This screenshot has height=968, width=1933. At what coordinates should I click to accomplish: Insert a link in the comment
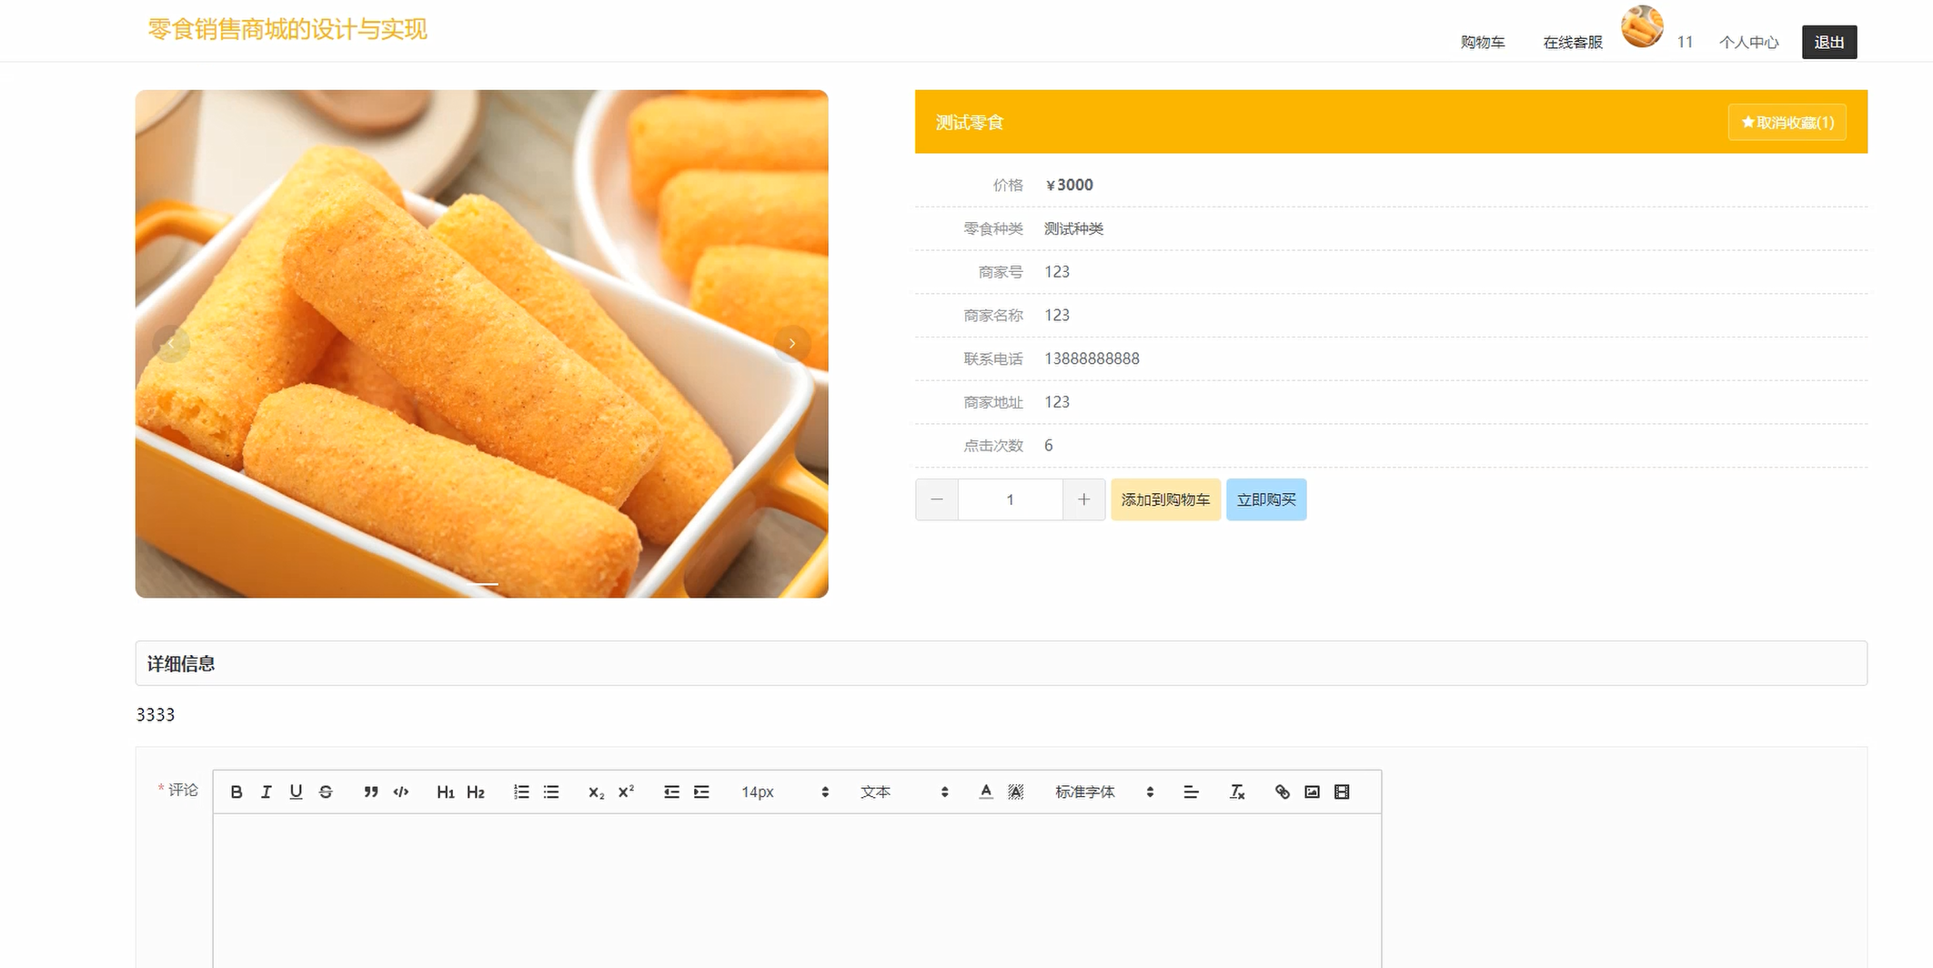pos(1283,792)
